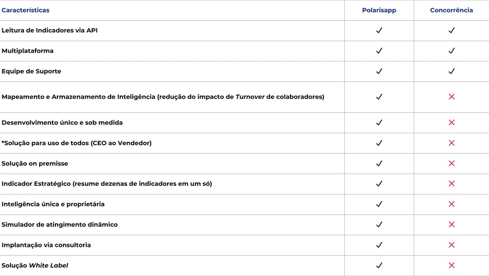Click the Solução White Label row text
The height and width of the screenshot is (276, 489).
pyautogui.click(x=35, y=265)
